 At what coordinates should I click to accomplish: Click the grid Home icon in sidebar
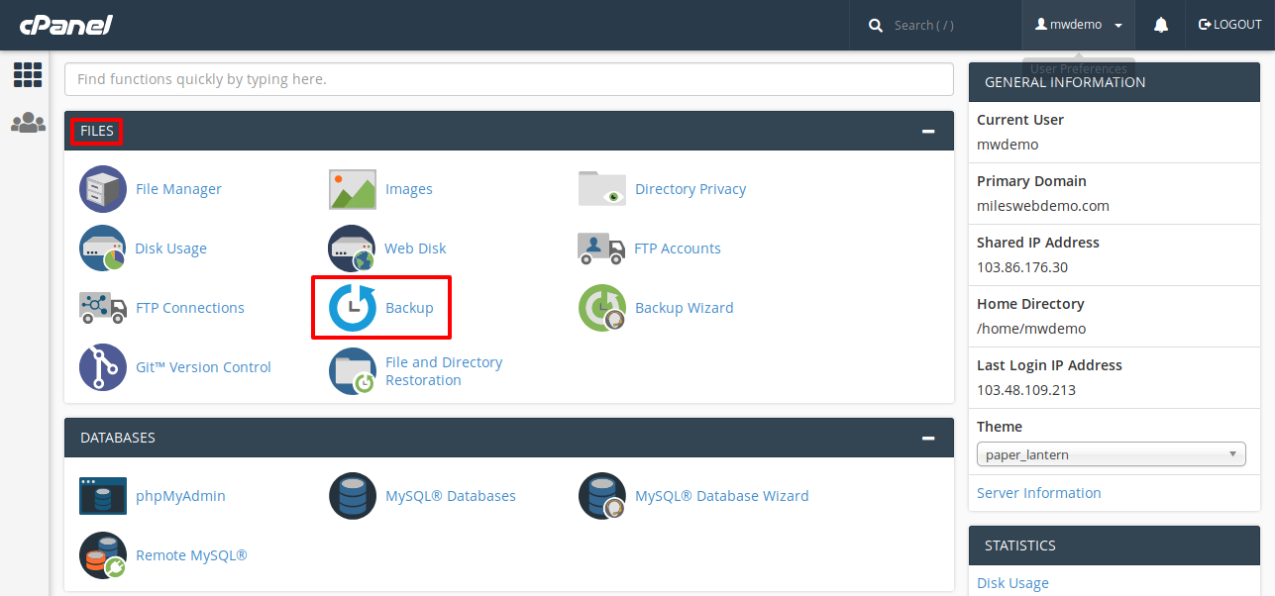pos(28,74)
